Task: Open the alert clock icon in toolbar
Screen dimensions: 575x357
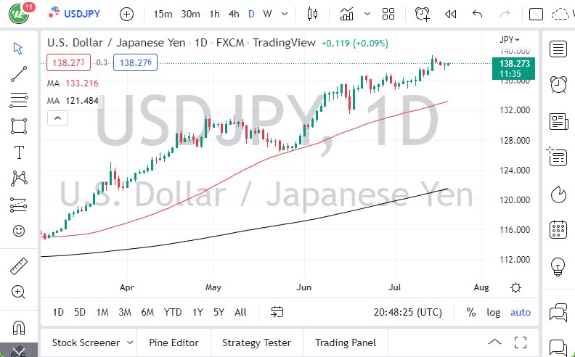Action: tap(423, 14)
